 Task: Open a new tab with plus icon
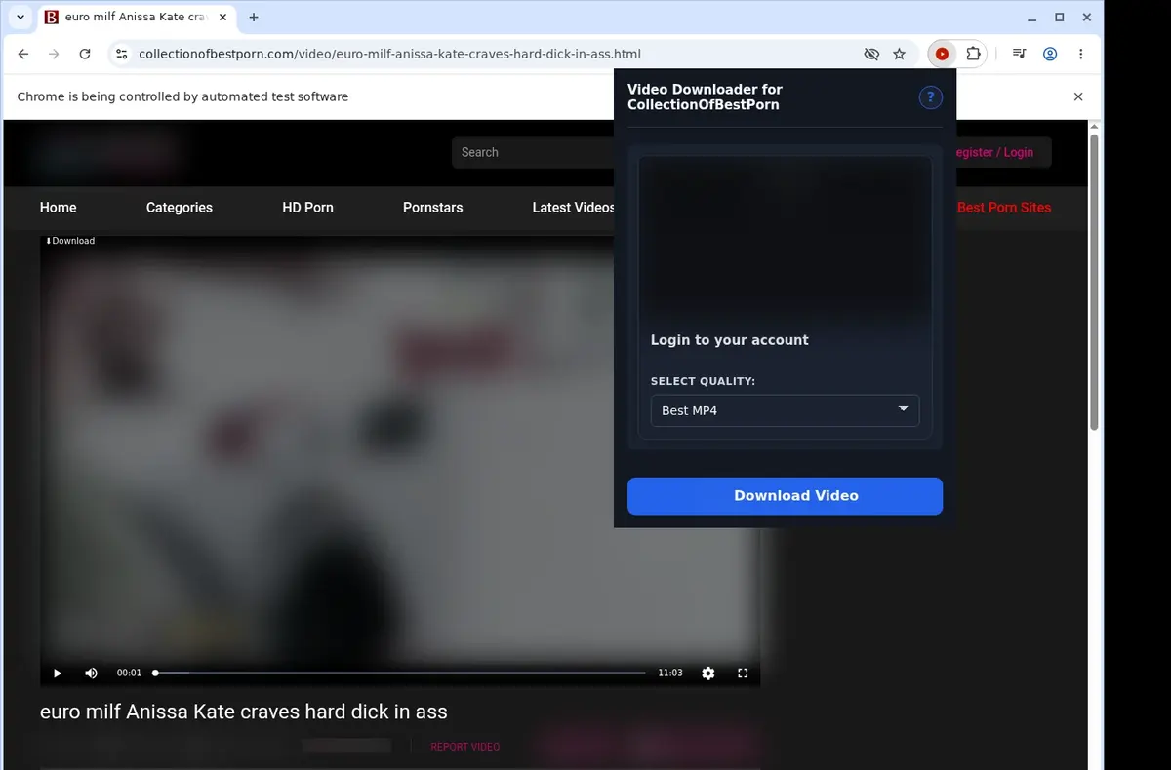(254, 18)
